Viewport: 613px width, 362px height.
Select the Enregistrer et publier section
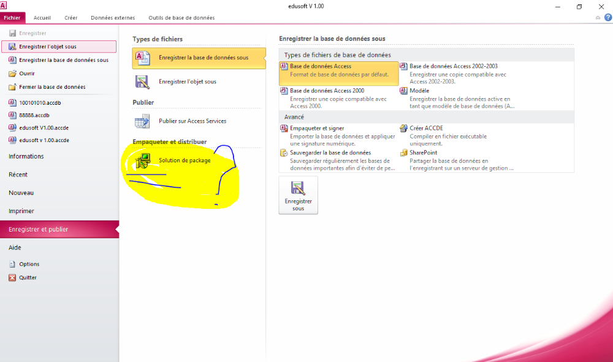pyautogui.click(x=59, y=229)
